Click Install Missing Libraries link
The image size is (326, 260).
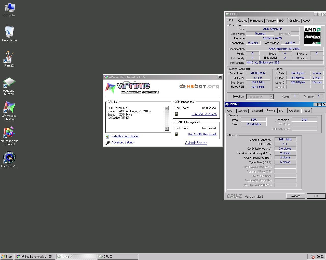pyautogui.click(x=125, y=136)
